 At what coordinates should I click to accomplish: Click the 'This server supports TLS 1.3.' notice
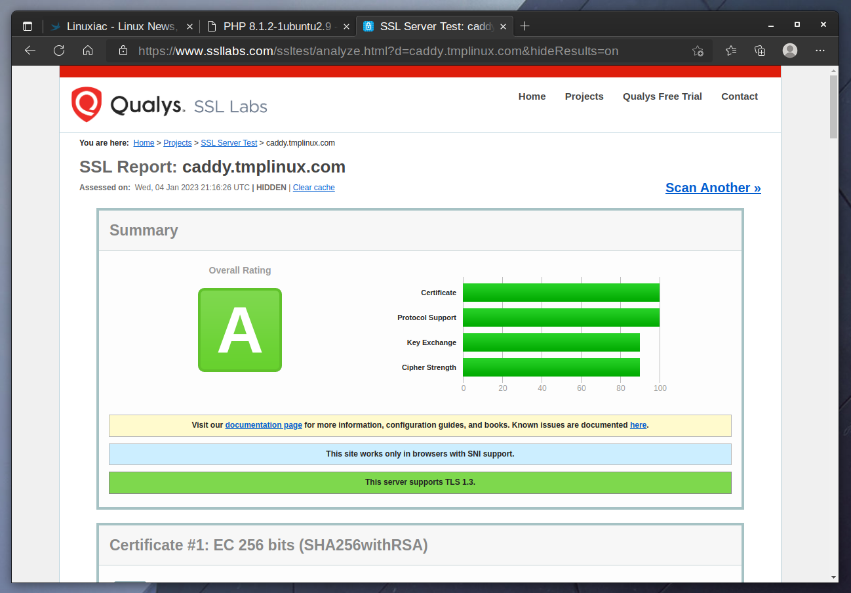(x=420, y=482)
